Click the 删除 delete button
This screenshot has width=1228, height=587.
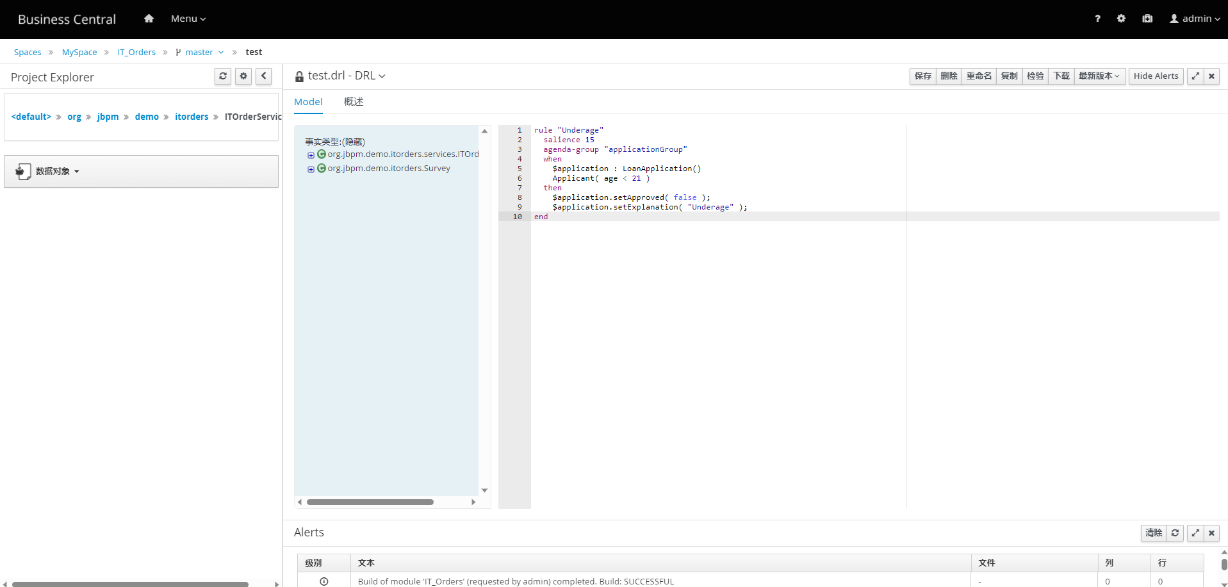[949, 76]
